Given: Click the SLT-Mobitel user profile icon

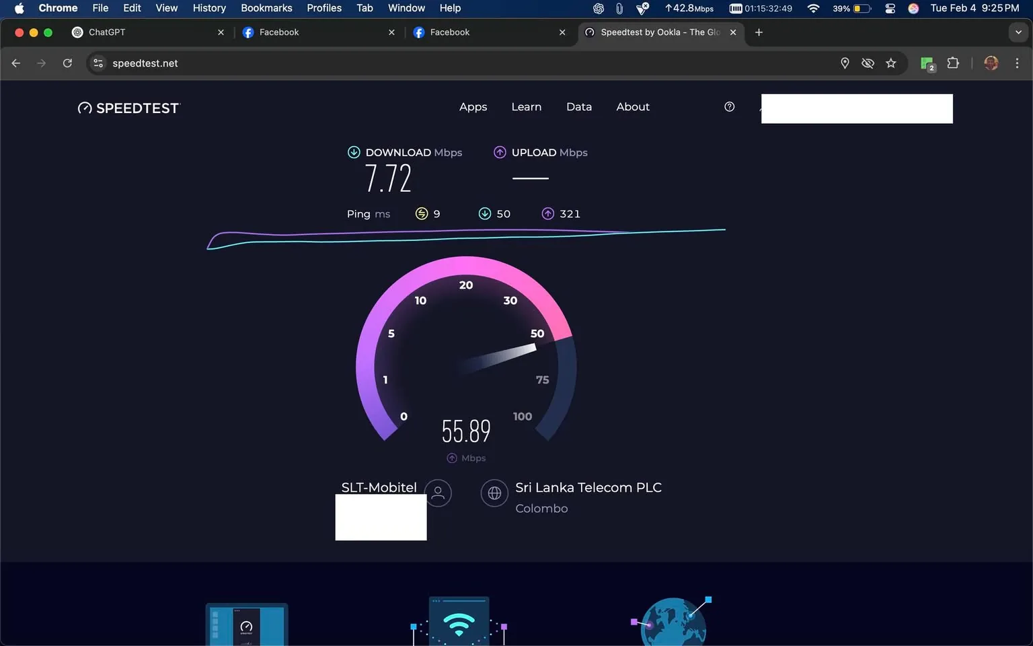Looking at the screenshot, I should point(438,493).
